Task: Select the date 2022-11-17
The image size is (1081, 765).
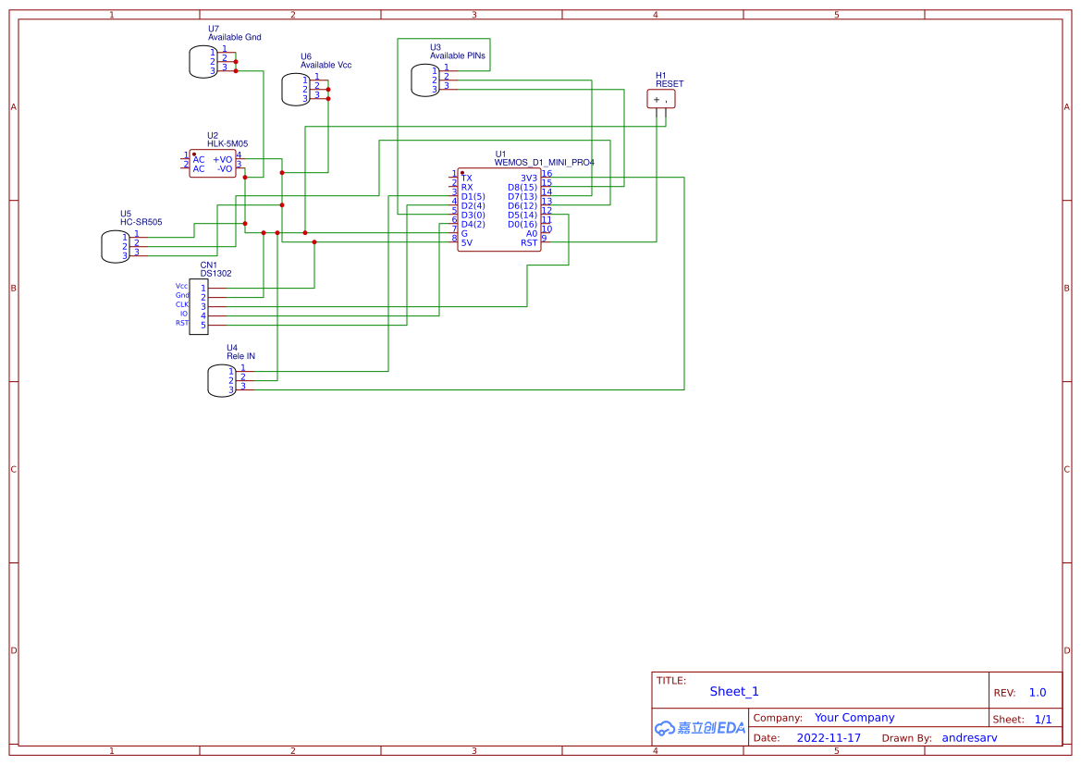Action: coord(829,737)
